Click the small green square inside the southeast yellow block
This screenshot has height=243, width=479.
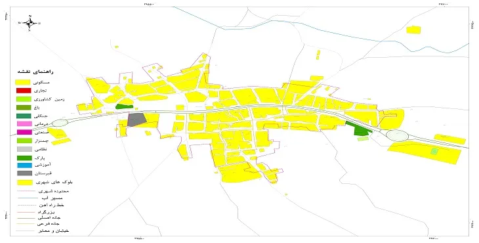pyautogui.click(x=434, y=150)
